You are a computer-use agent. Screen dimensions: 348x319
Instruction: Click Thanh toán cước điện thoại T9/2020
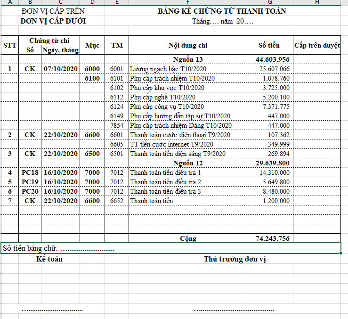pos(188,135)
